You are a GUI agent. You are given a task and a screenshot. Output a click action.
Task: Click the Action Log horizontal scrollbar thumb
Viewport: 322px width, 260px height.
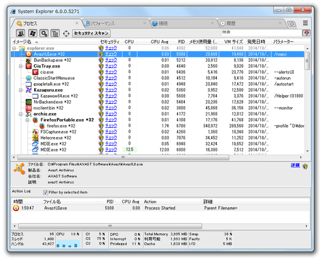point(110,226)
